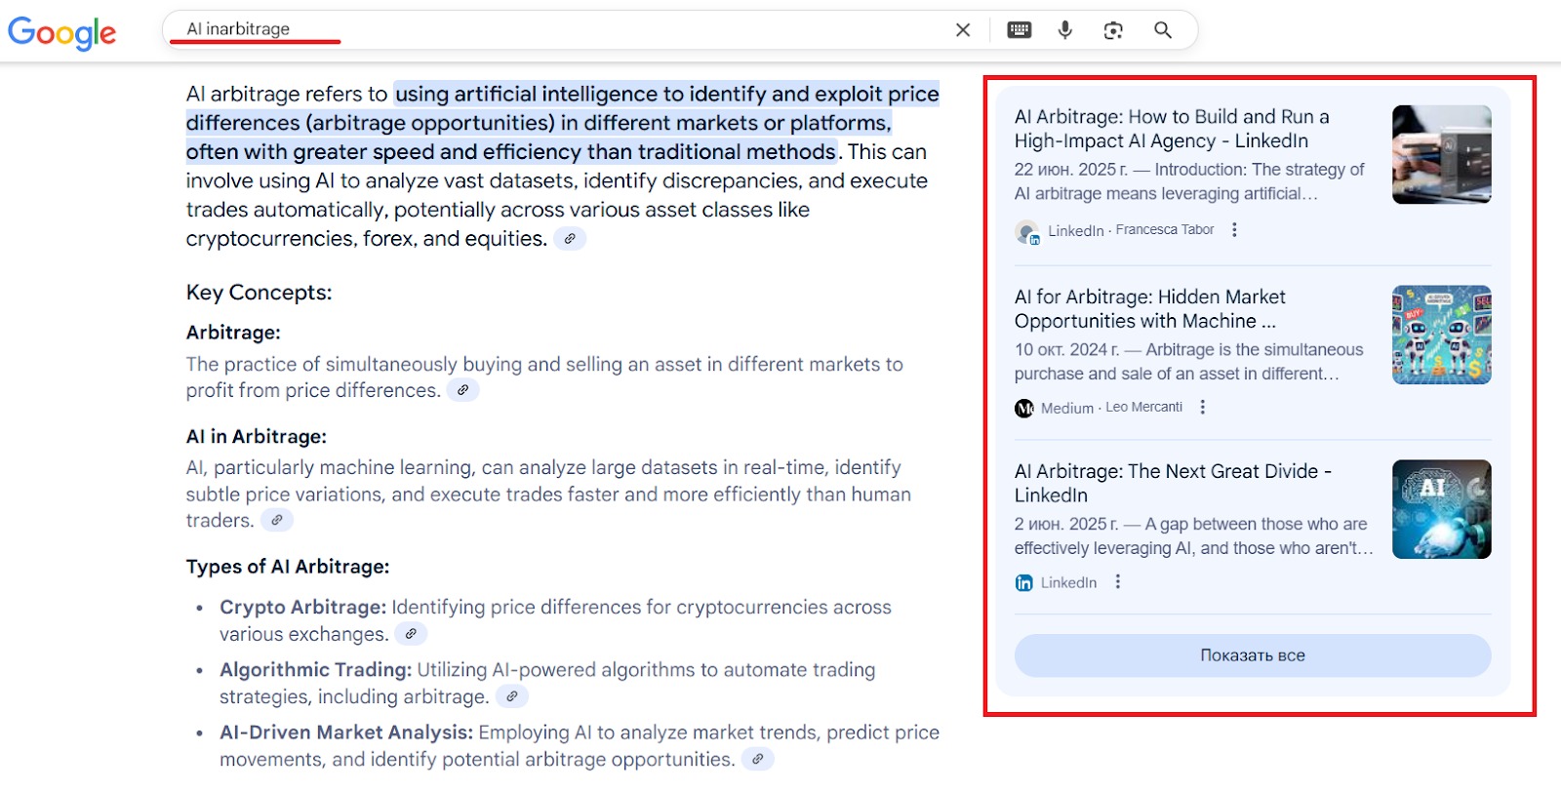This screenshot has height=792, width=1561.
Task: Click the Google logo
Action: point(61,32)
